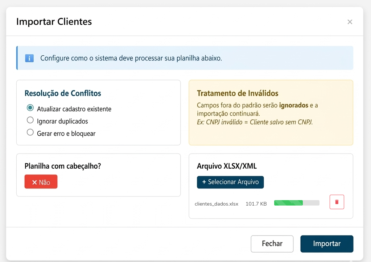Click the Tratamento de Inválidos heading
This screenshot has width=371, height=262.
[x=238, y=93]
